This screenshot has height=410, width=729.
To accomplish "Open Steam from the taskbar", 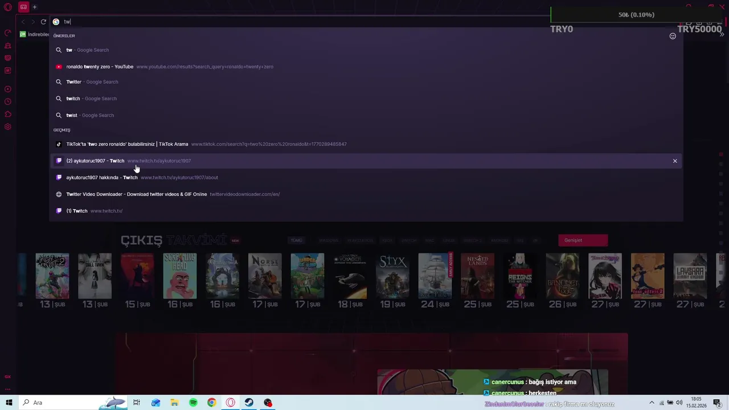I will 249,403.
